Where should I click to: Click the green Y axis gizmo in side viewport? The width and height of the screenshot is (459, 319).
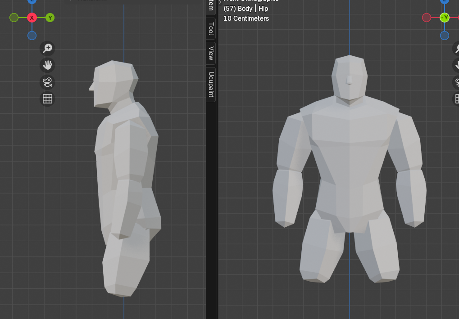tap(50, 18)
